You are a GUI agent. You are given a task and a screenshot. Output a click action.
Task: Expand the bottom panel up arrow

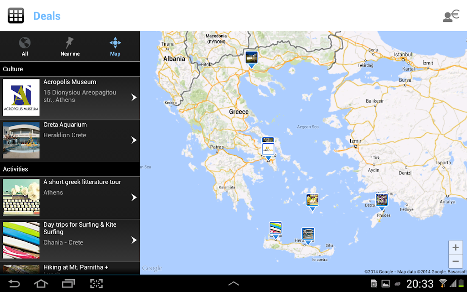(x=233, y=283)
